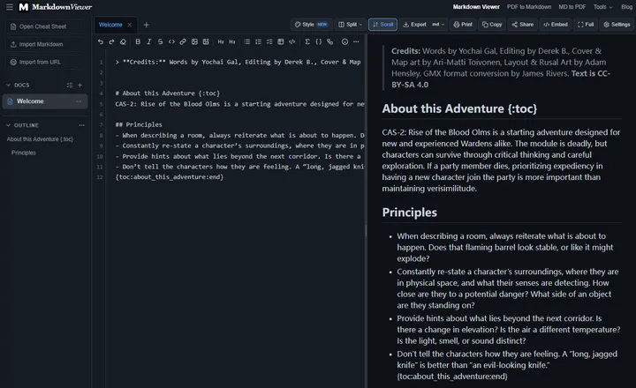
Task: Show more editor toolbar options
Action: (356, 41)
